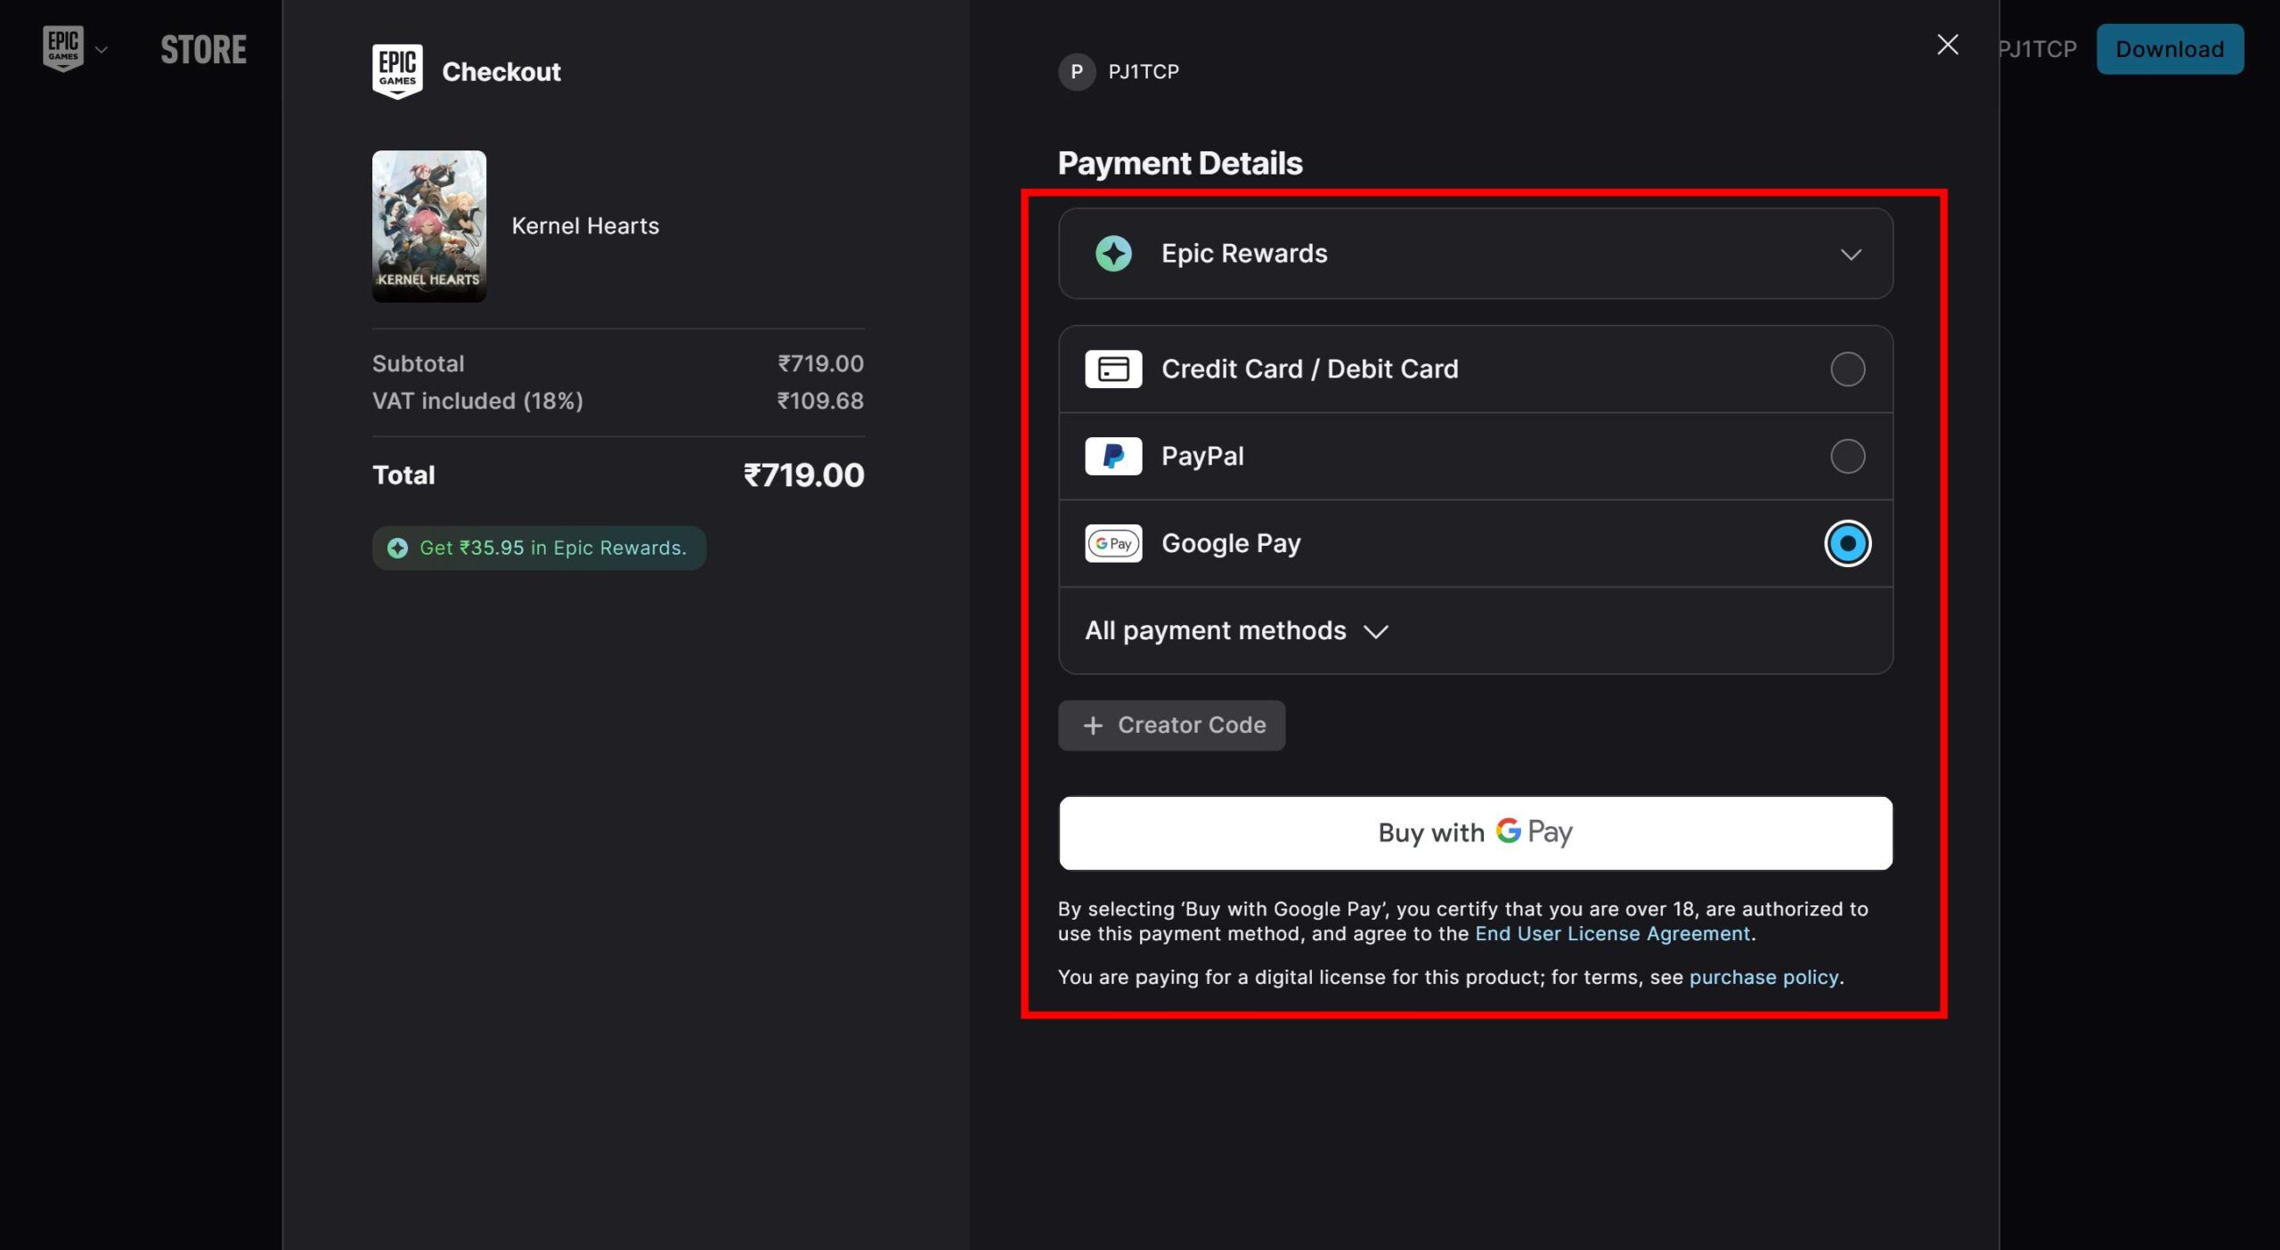The height and width of the screenshot is (1250, 2280).
Task: Open the PJ1TCP account menu in the header
Action: click(x=2037, y=49)
